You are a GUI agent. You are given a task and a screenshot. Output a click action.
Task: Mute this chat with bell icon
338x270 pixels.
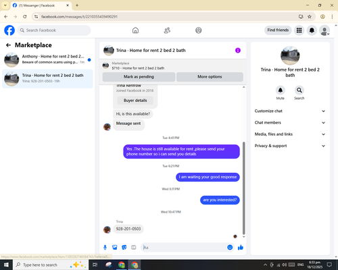pos(281,90)
